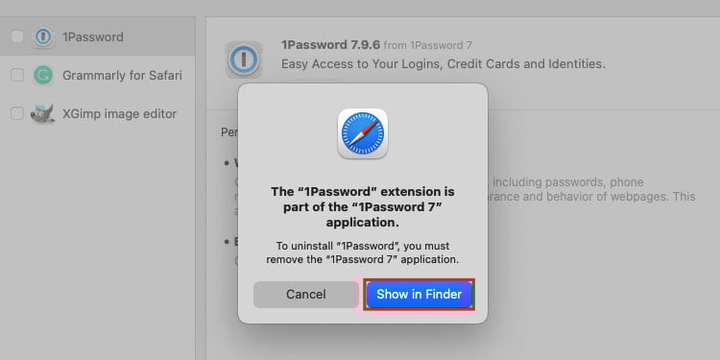This screenshot has height=360, width=720.
Task: Click the bold dialog heading about 1Password extension
Action: (363, 206)
